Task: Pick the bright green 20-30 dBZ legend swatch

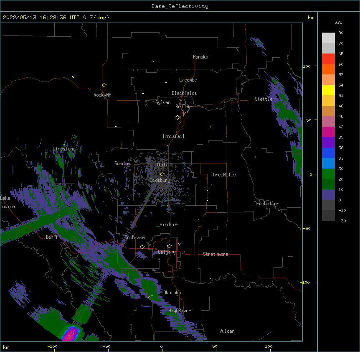Action: click(328, 174)
